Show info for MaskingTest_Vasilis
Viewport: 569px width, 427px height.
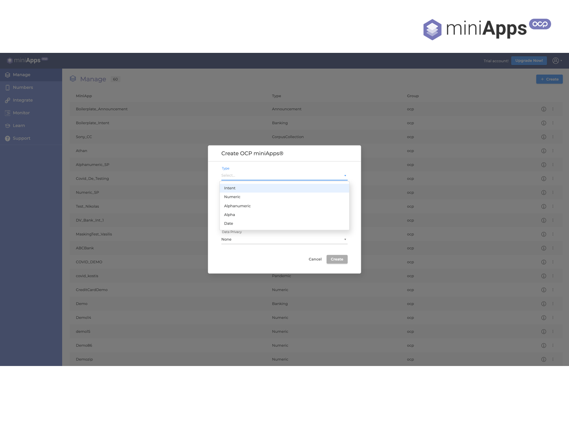click(543, 234)
